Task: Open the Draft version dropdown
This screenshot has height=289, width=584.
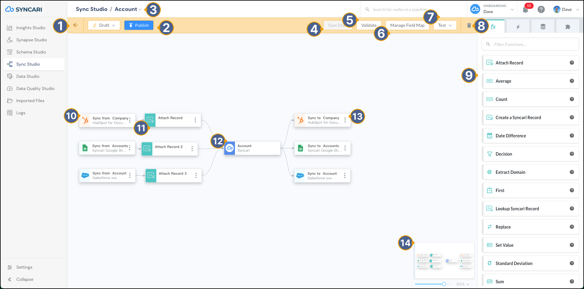Action: coord(104,25)
